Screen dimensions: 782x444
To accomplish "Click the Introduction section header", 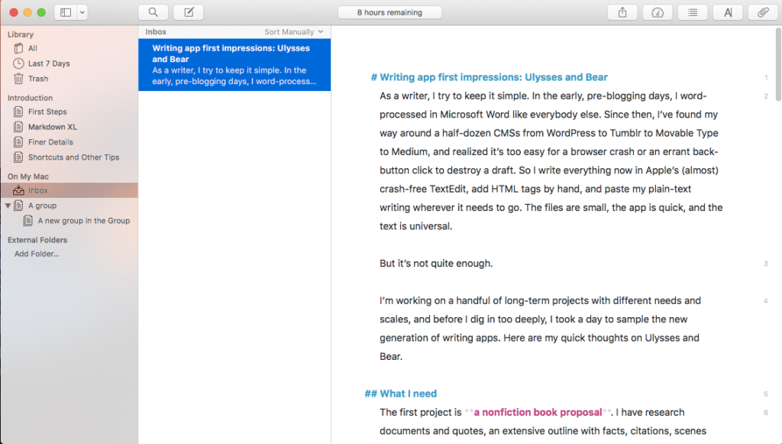I will (x=30, y=98).
